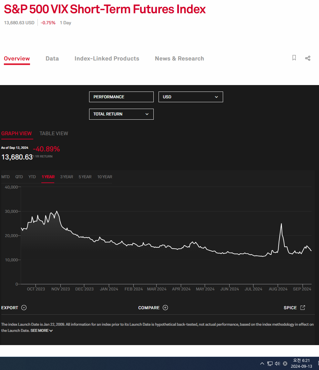The height and width of the screenshot is (370, 319).
Task: Open the taskbar clock and date
Action: (301, 364)
